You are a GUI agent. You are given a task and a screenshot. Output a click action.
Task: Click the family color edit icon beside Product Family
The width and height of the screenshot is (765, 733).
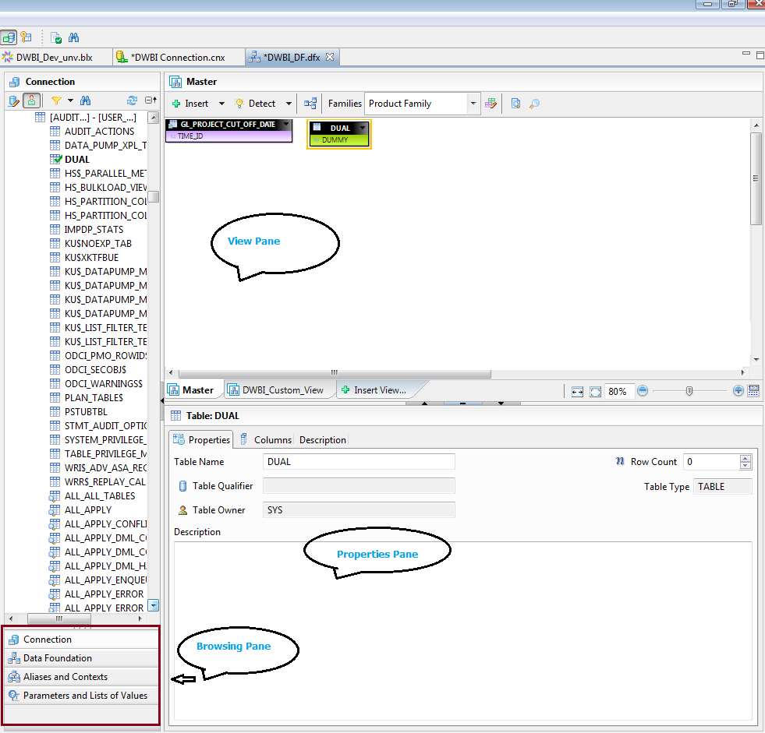tap(489, 103)
